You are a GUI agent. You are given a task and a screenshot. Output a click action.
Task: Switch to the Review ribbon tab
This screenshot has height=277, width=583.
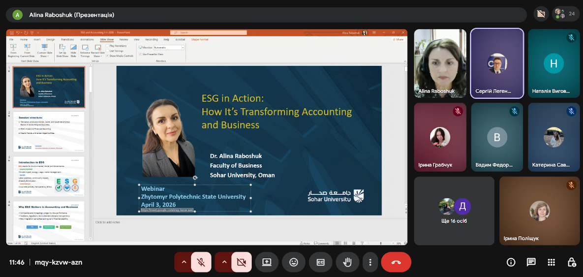click(123, 39)
